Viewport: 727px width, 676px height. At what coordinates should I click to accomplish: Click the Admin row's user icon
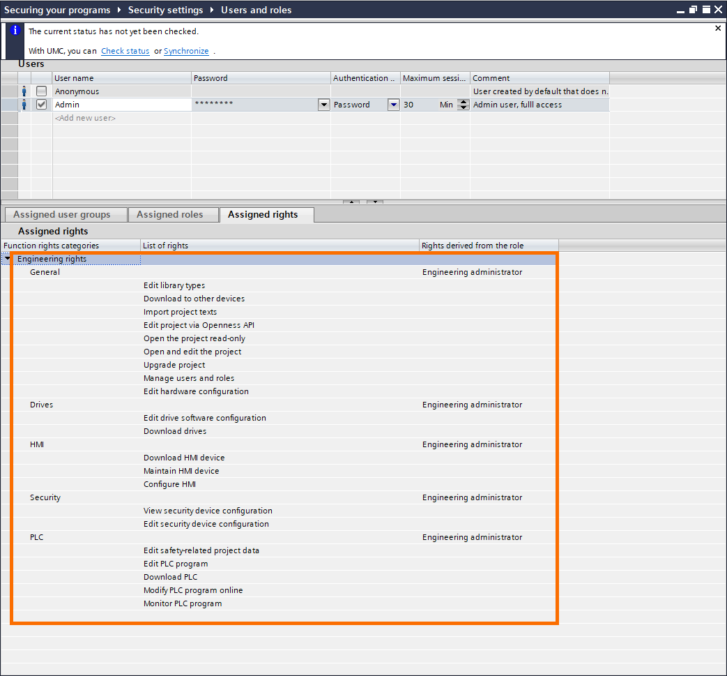pos(24,104)
